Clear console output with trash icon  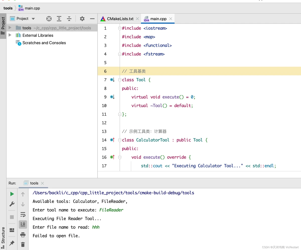(x=23, y=244)
